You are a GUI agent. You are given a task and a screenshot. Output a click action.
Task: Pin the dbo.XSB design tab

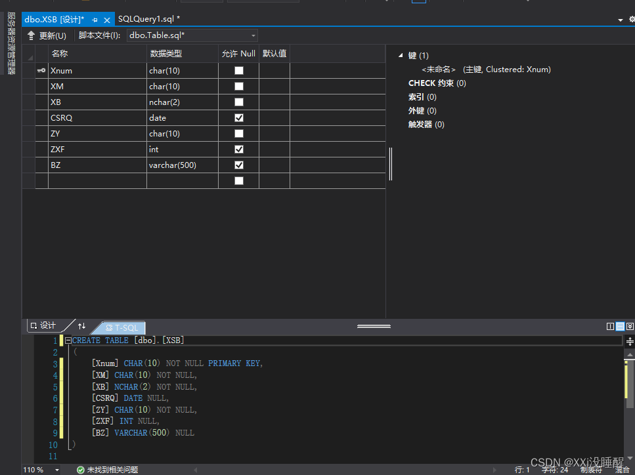coord(95,20)
